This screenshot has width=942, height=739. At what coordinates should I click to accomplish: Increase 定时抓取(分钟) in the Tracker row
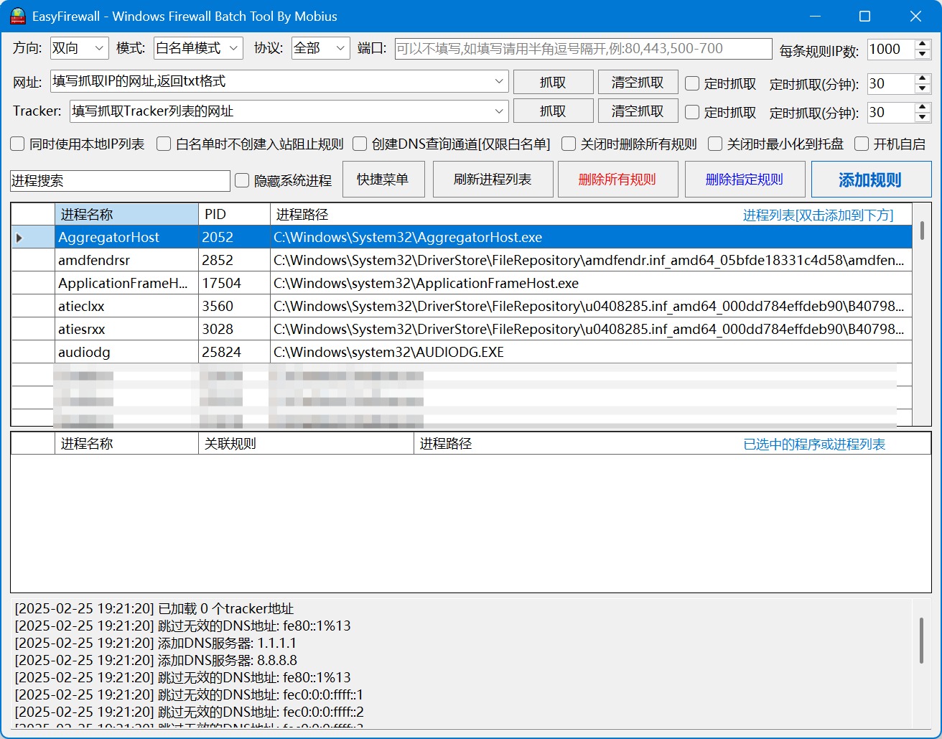click(923, 107)
